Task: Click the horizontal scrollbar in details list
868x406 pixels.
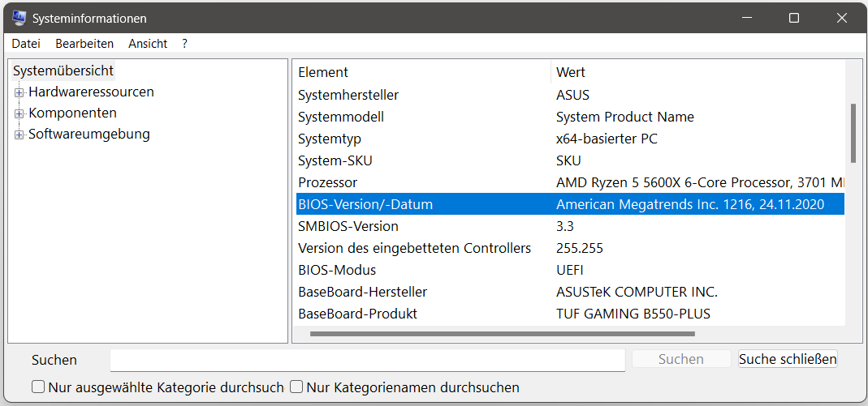Action: [502, 333]
